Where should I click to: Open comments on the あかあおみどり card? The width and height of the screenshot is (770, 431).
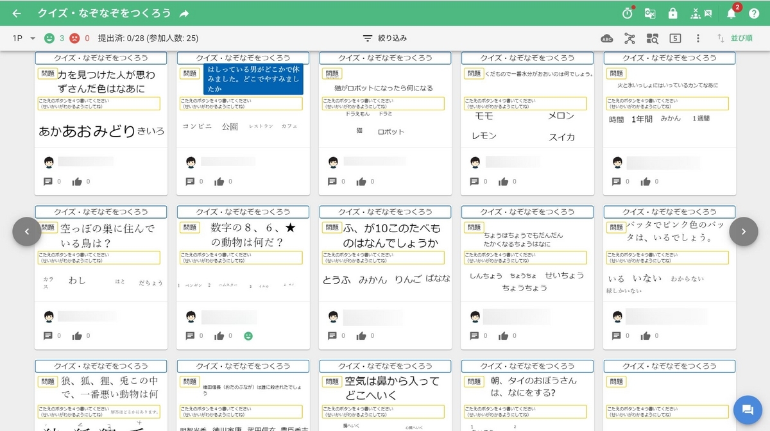point(48,182)
